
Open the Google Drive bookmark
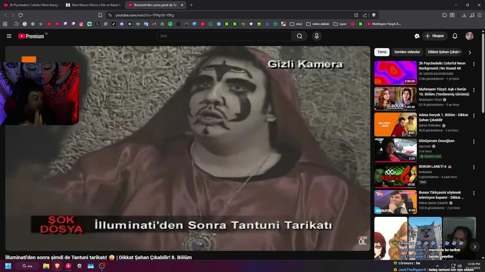tap(162, 24)
